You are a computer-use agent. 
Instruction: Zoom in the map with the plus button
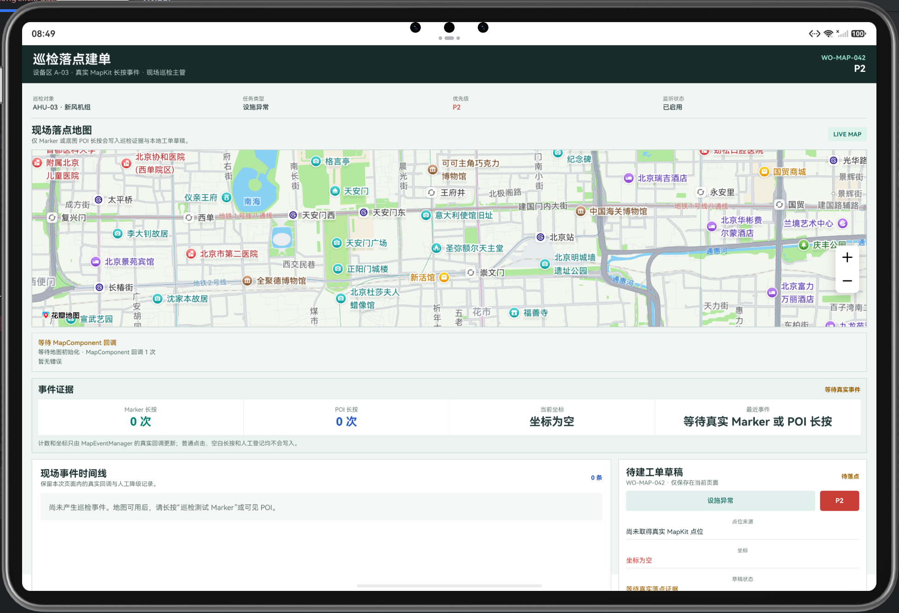point(847,257)
